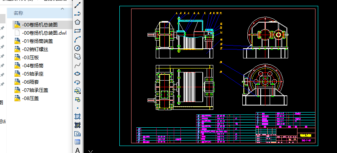Select the Gradient fill tool

click(x=77, y=125)
